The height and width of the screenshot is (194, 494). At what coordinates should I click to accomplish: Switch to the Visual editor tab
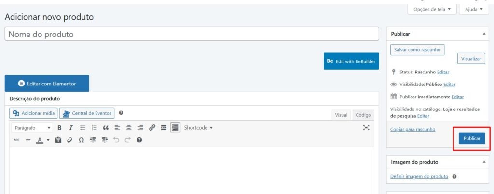click(341, 115)
